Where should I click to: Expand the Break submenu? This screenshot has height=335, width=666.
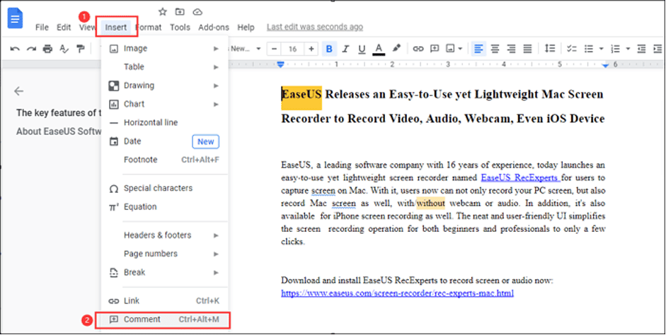165,272
